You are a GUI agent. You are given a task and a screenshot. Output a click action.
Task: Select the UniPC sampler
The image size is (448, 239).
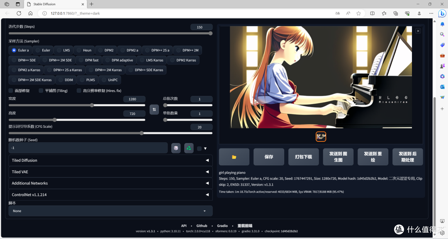[x=110, y=80]
